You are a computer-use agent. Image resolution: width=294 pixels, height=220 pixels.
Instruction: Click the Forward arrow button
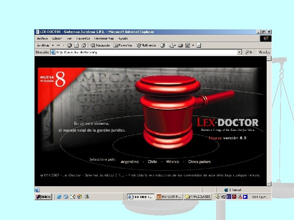58,45
